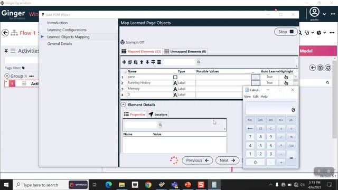Open possible values ellipsis for Running History row

click(x=256, y=83)
